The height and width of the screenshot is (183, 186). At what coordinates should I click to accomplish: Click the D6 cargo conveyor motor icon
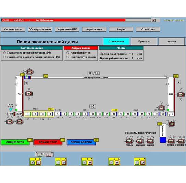[x=161, y=108]
